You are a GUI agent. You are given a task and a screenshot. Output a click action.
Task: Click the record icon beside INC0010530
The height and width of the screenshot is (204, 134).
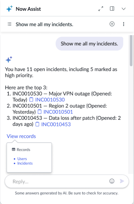[31, 99]
